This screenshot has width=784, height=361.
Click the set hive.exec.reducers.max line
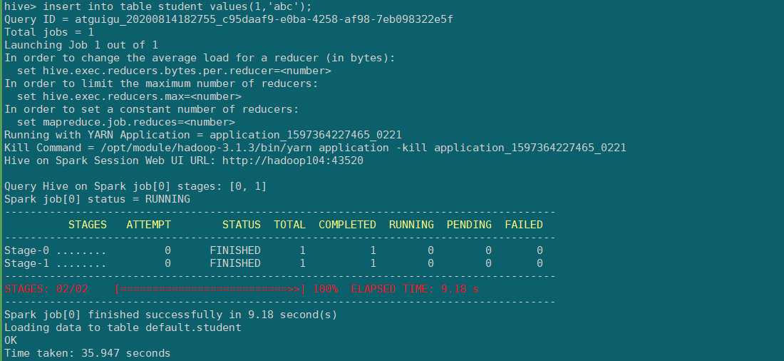pos(129,96)
